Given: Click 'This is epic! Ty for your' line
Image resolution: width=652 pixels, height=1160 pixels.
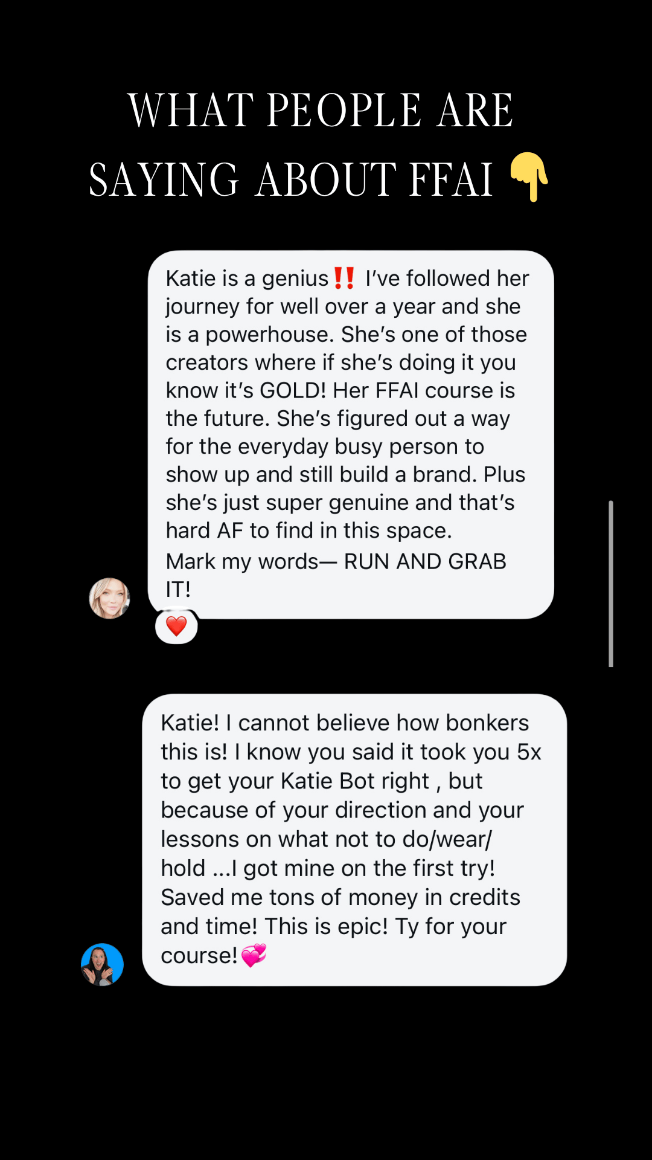Looking at the screenshot, I should coord(386,926).
